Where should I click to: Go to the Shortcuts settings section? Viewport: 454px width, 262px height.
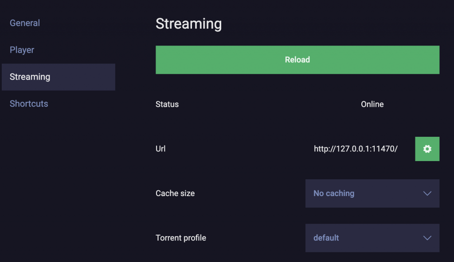coord(29,104)
